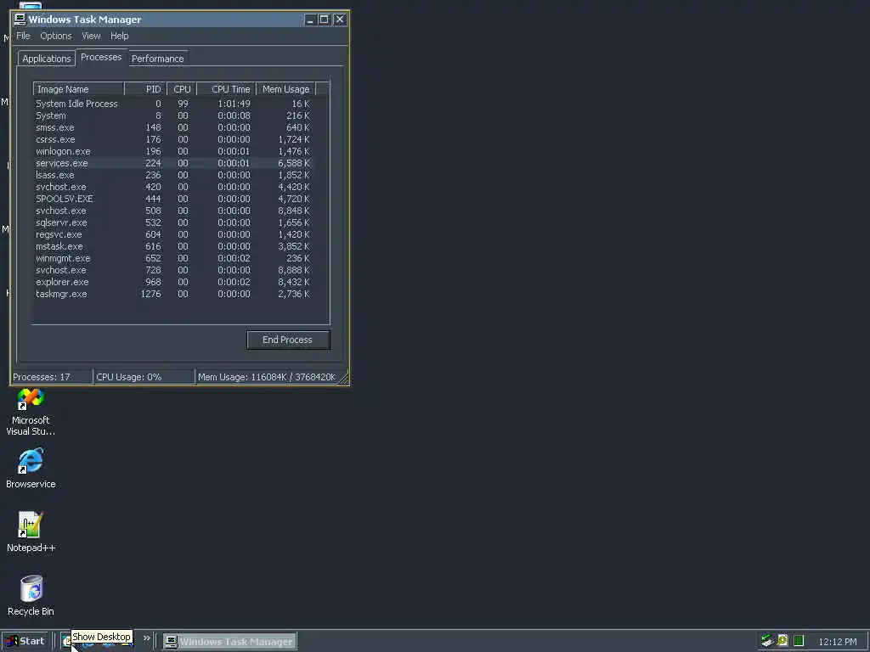Click the Windows Task Manager taskbar button

229,642
